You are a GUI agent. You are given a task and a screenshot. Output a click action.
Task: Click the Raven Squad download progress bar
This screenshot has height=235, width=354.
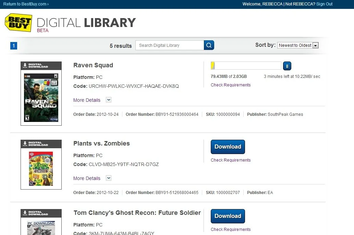click(246, 66)
